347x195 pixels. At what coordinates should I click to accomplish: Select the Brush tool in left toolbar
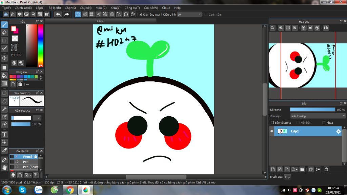[x=4, y=25]
